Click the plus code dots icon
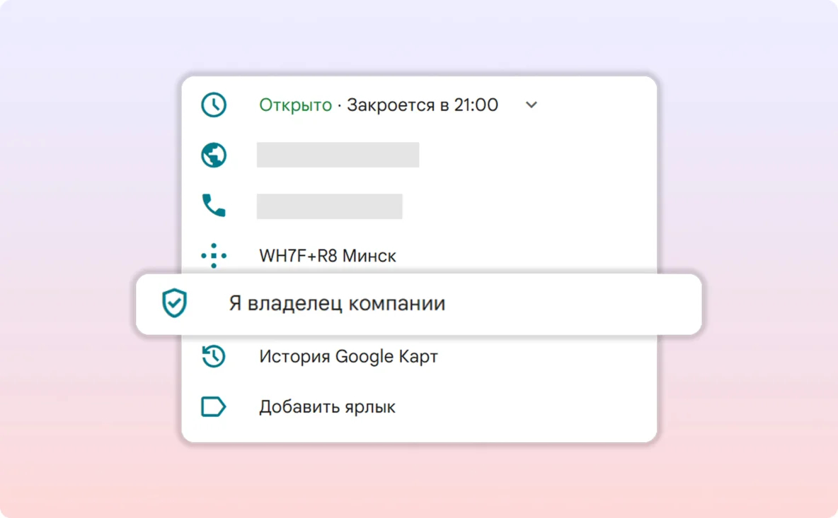This screenshot has width=838, height=518. coord(213,256)
